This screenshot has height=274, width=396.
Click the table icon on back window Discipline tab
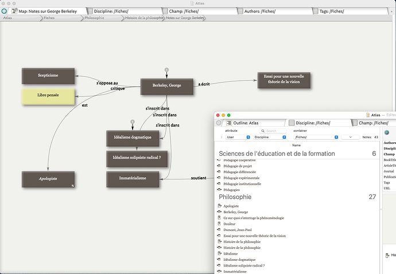tap(90, 11)
